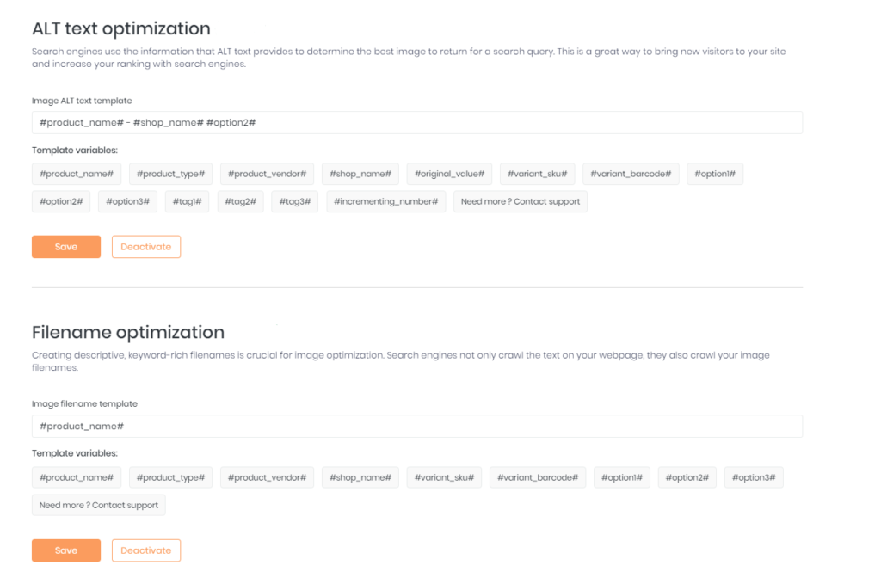
Task: Click the Image filename template field
Action: [416, 427]
